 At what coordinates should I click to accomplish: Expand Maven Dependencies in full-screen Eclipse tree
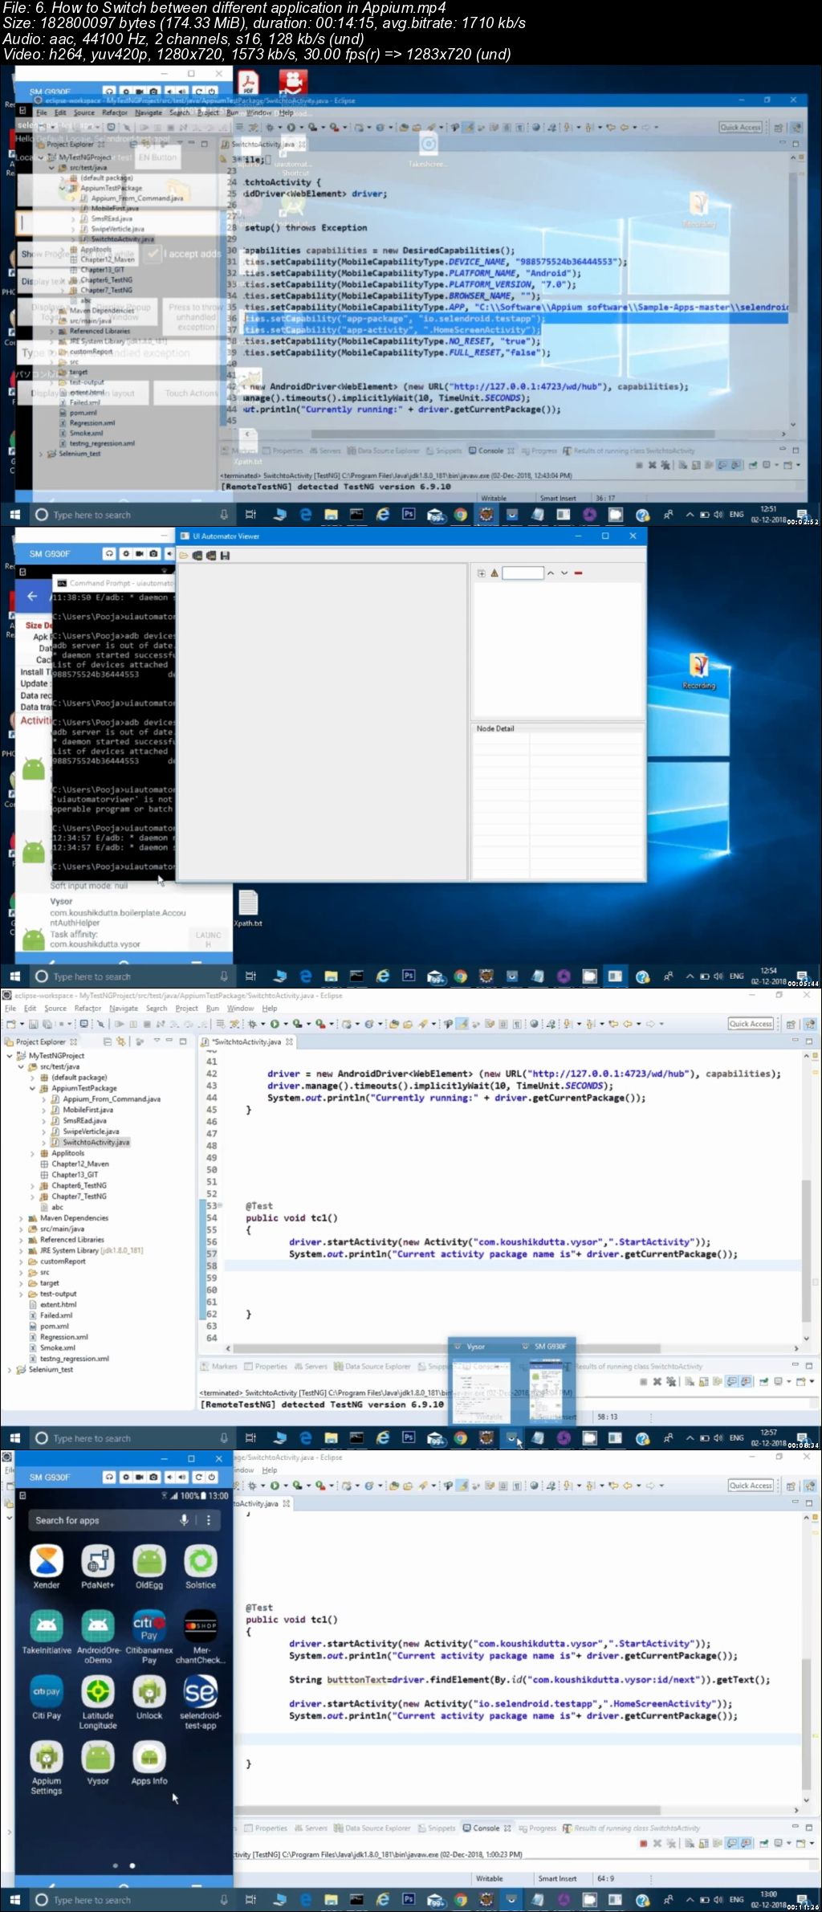[21, 1218]
